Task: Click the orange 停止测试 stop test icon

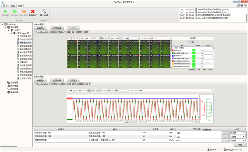Action: pyautogui.click(x=24, y=11)
